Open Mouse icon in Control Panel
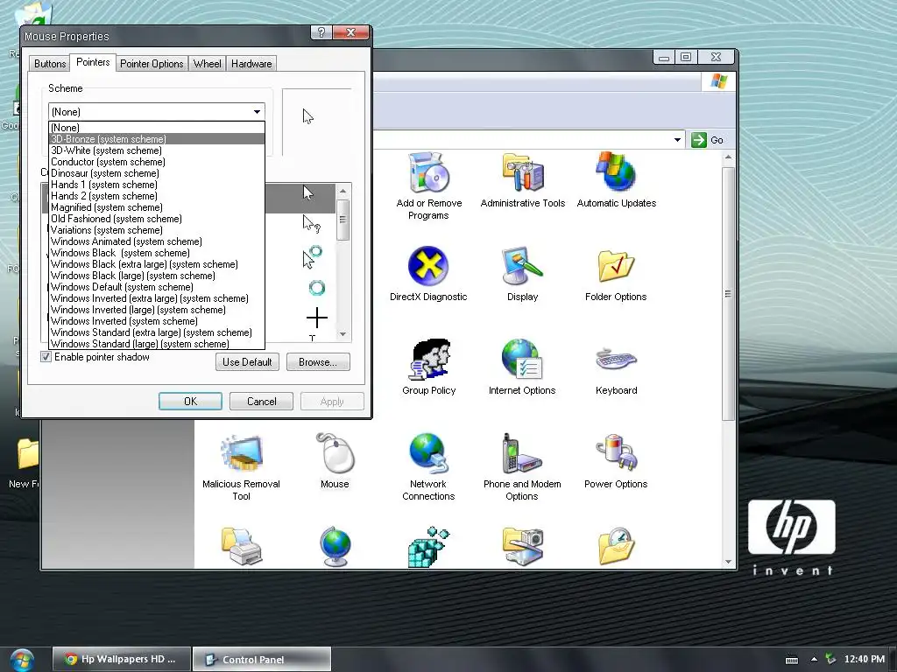 coord(335,453)
